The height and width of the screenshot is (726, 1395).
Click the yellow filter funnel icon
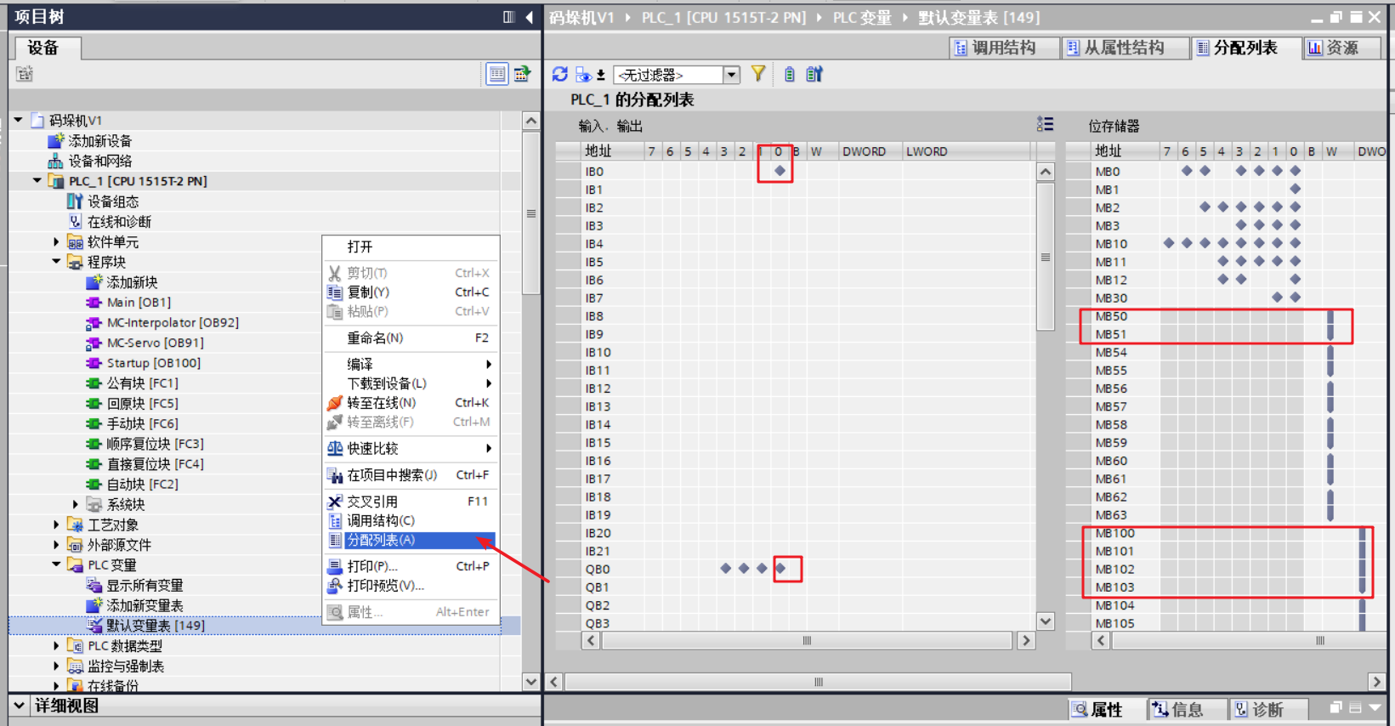(x=758, y=75)
